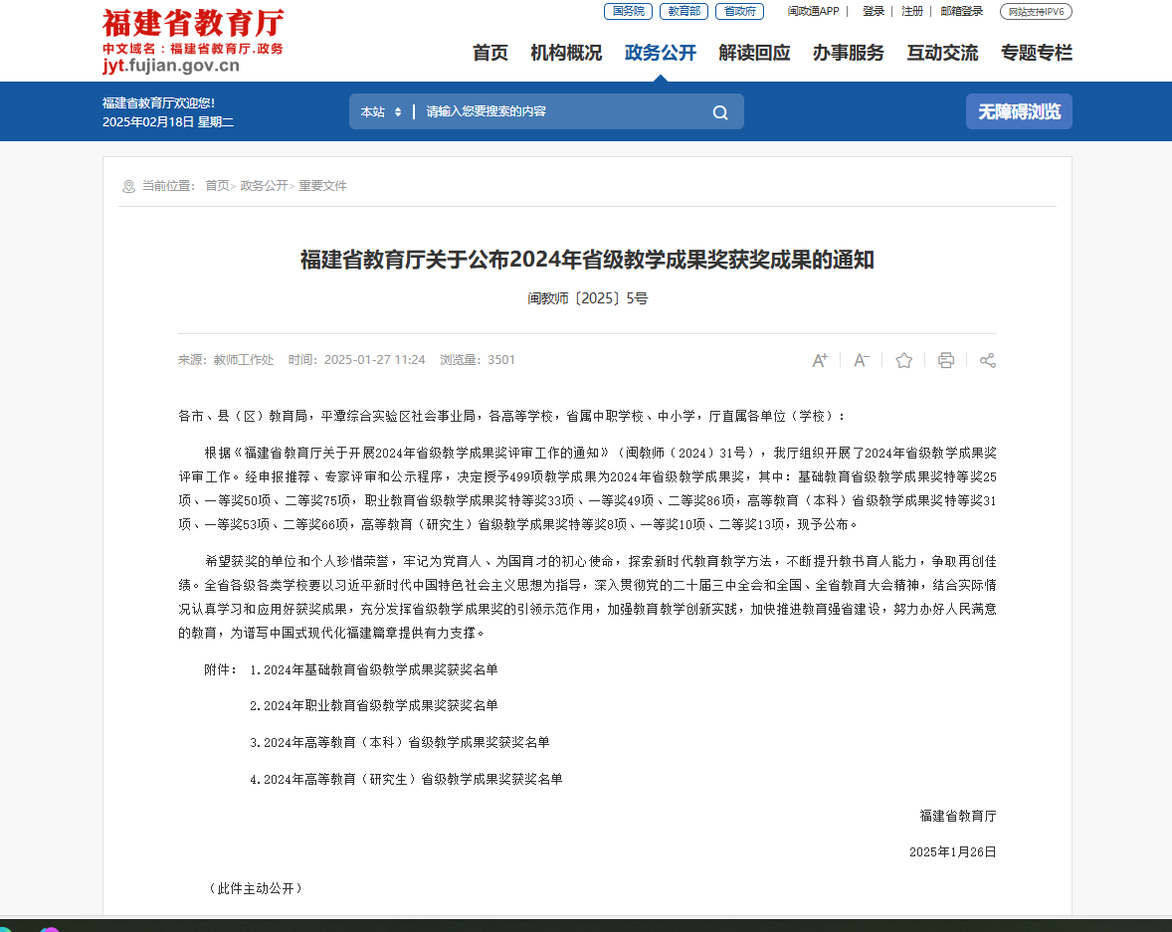Go to the 办事服务 menu
This screenshot has width=1172, height=932.
point(848,54)
